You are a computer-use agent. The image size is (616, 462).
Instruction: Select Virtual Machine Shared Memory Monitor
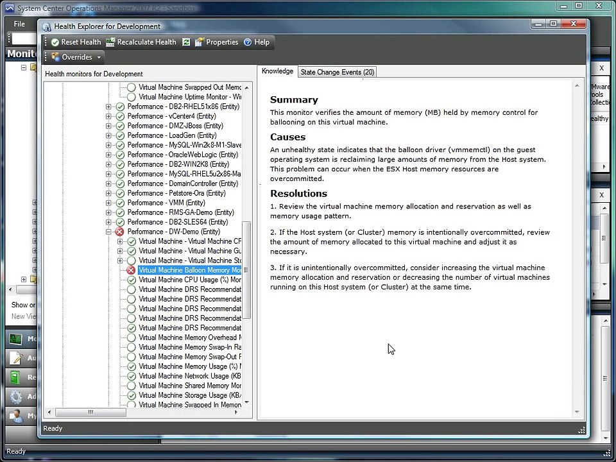[190, 386]
